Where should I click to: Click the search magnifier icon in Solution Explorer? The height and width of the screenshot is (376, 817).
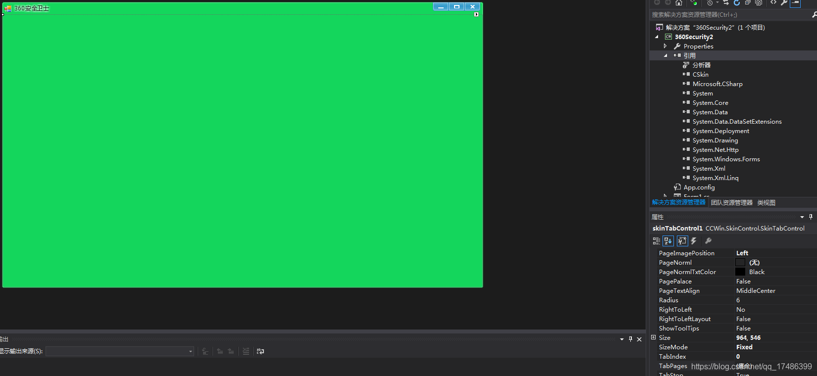815,15
